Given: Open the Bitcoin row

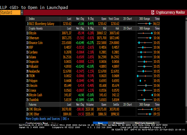Looking at the screenshot, I should click(33, 33).
